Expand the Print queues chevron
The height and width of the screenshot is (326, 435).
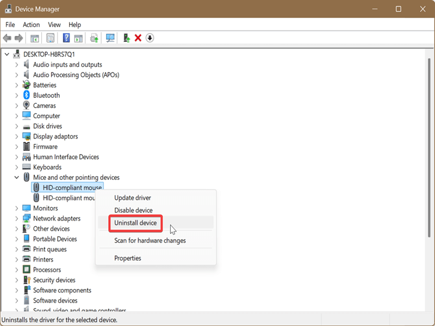tap(17, 249)
